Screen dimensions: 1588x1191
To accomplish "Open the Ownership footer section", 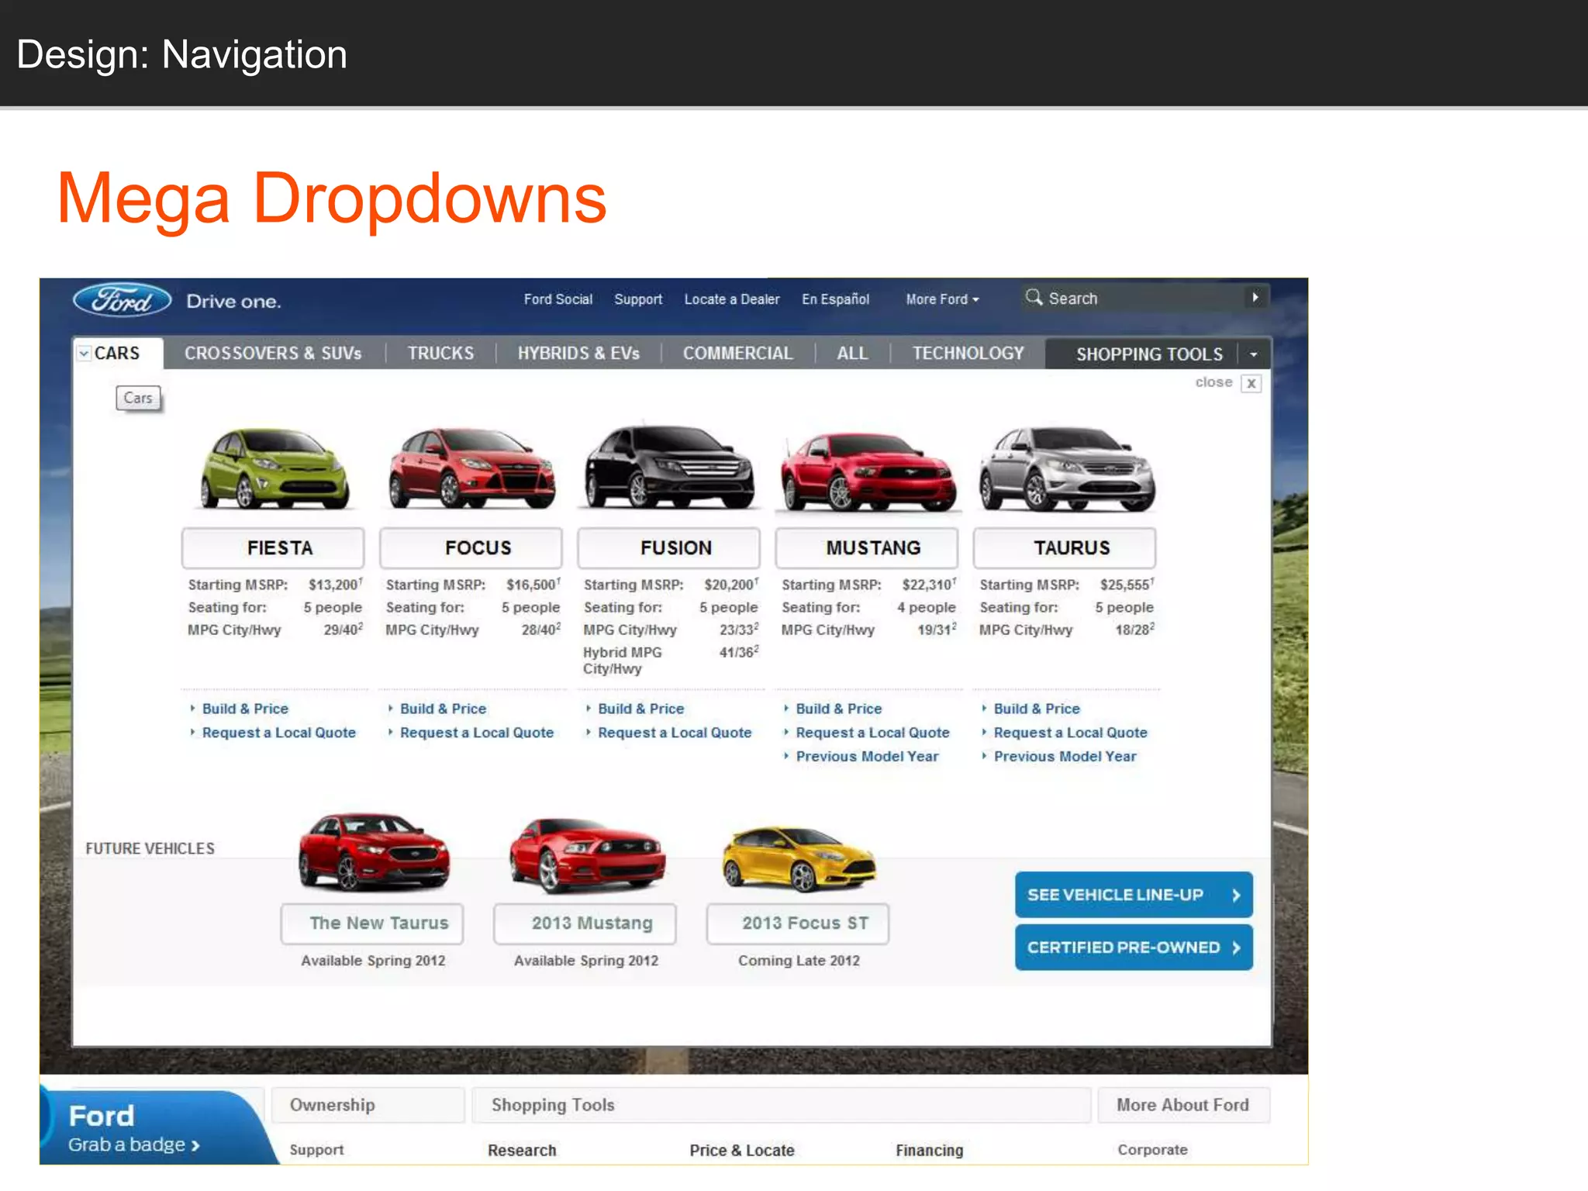I will point(368,1105).
